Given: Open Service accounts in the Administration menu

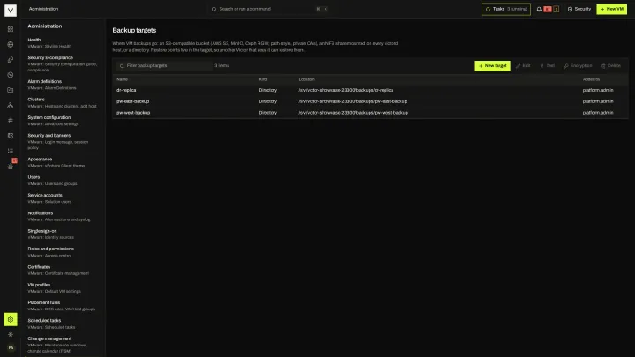Looking at the screenshot, I should click(63, 198).
